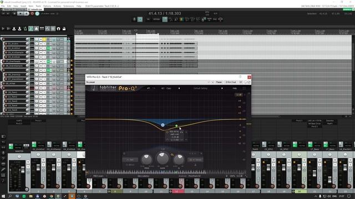Image resolution: width=355 pixels, height=199 pixels.
Task: Click the Pro-Q 3 A/B button
Action: (163, 88)
